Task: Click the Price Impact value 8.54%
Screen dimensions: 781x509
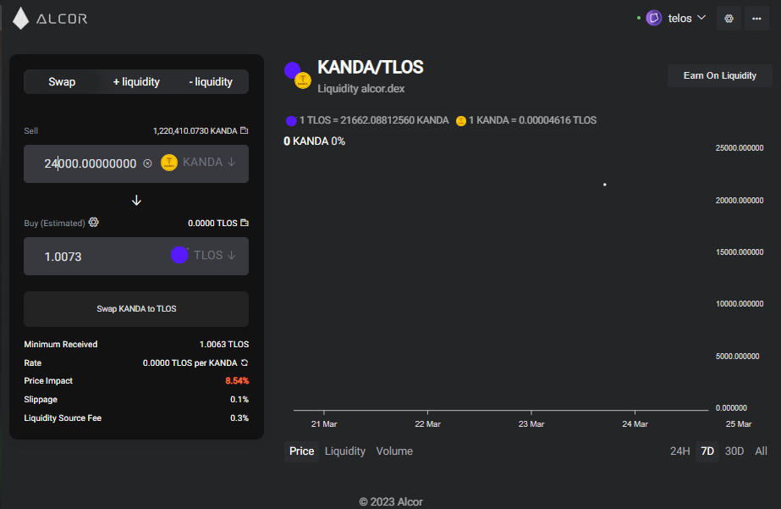Action: pos(237,381)
